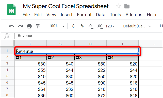The image size is (163, 98).
Task: Click the Q2 header cell
Action: click(x=60, y=57)
